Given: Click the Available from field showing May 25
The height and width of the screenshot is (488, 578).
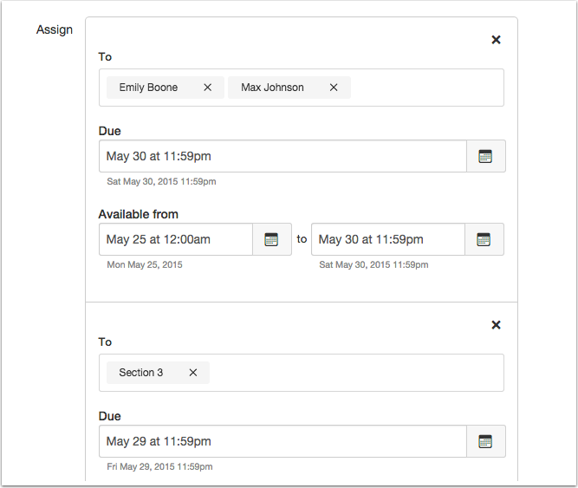Looking at the screenshot, I should [176, 239].
